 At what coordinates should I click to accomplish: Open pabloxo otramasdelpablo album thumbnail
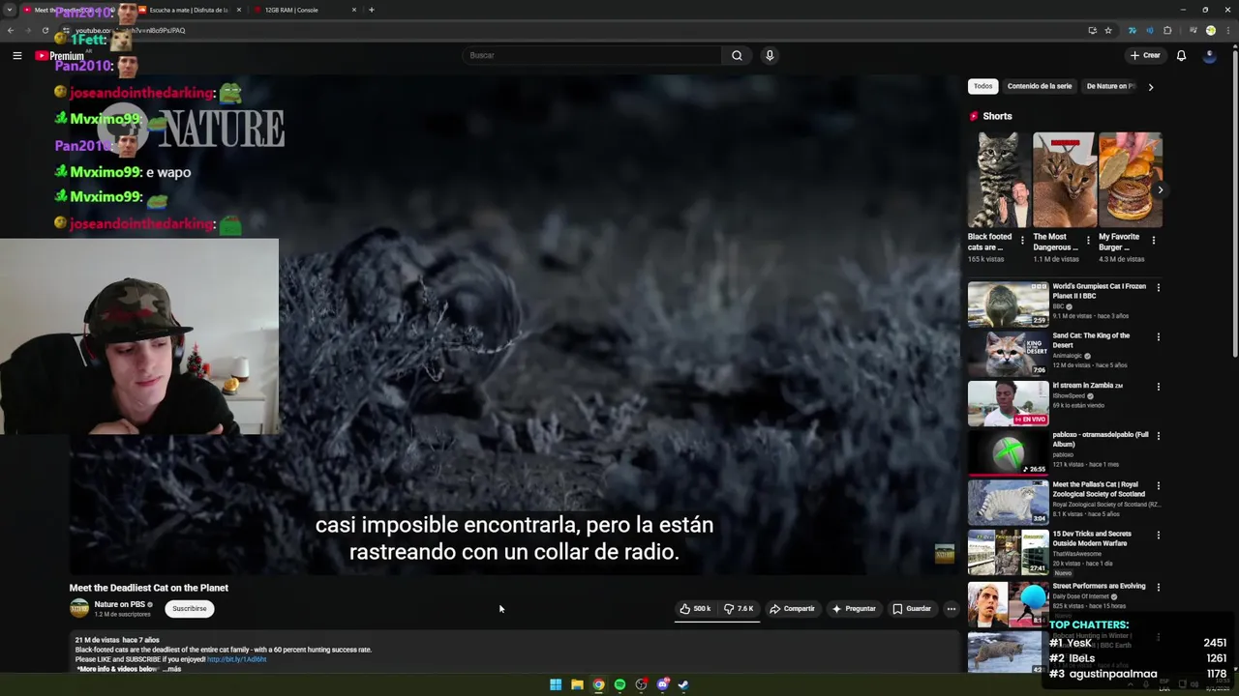point(1008,452)
